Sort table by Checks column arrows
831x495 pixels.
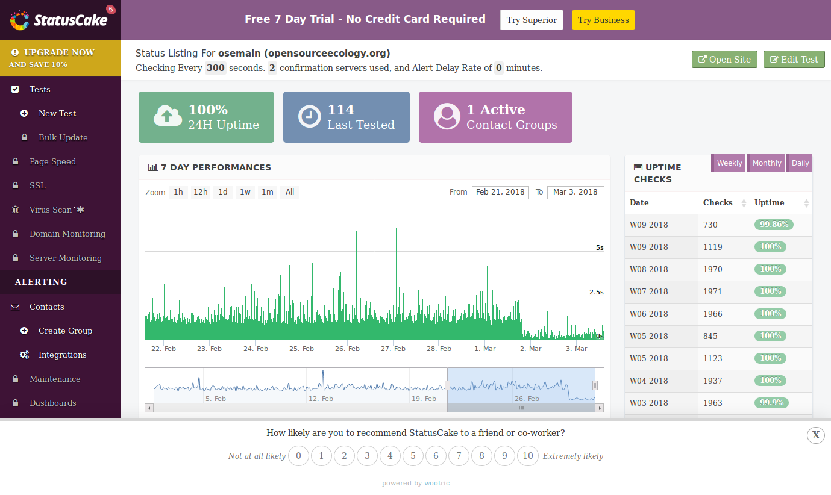(744, 203)
